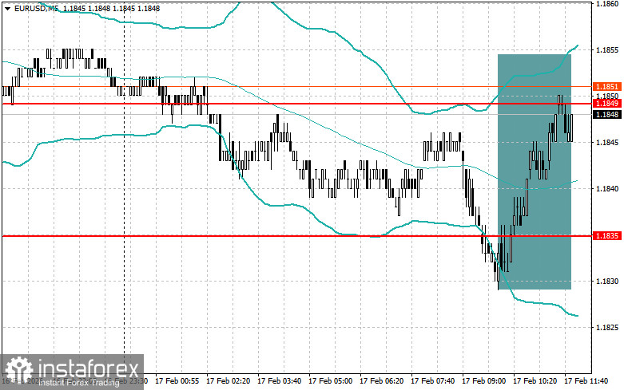The width and height of the screenshot is (624, 390).
Task: Click the 17 Feb 00:55 time label
Action: (x=177, y=381)
